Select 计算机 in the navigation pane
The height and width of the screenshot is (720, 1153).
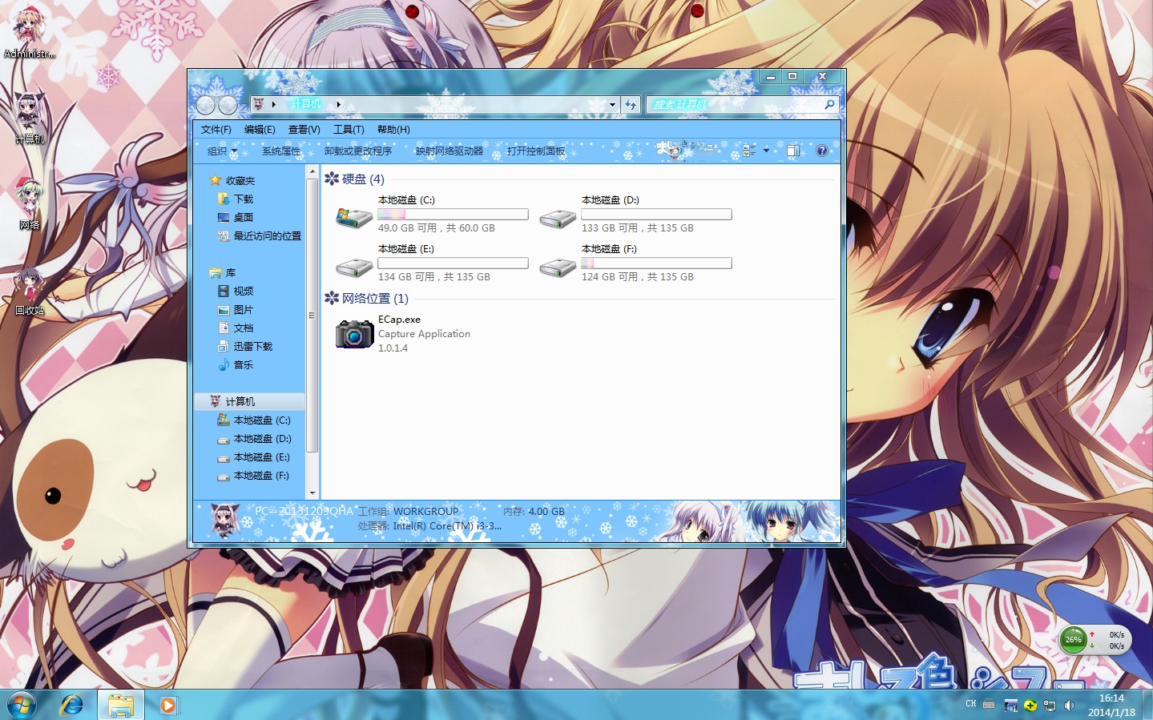[249, 401]
